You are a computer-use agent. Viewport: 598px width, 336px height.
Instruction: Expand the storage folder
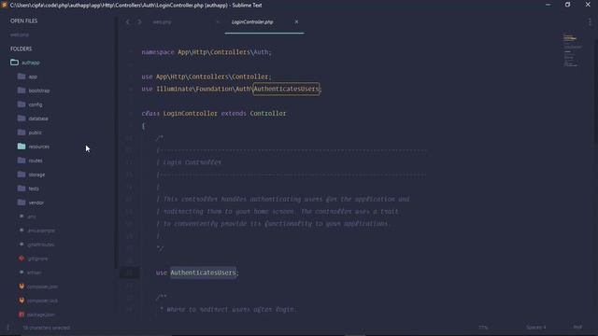[36, 175]
